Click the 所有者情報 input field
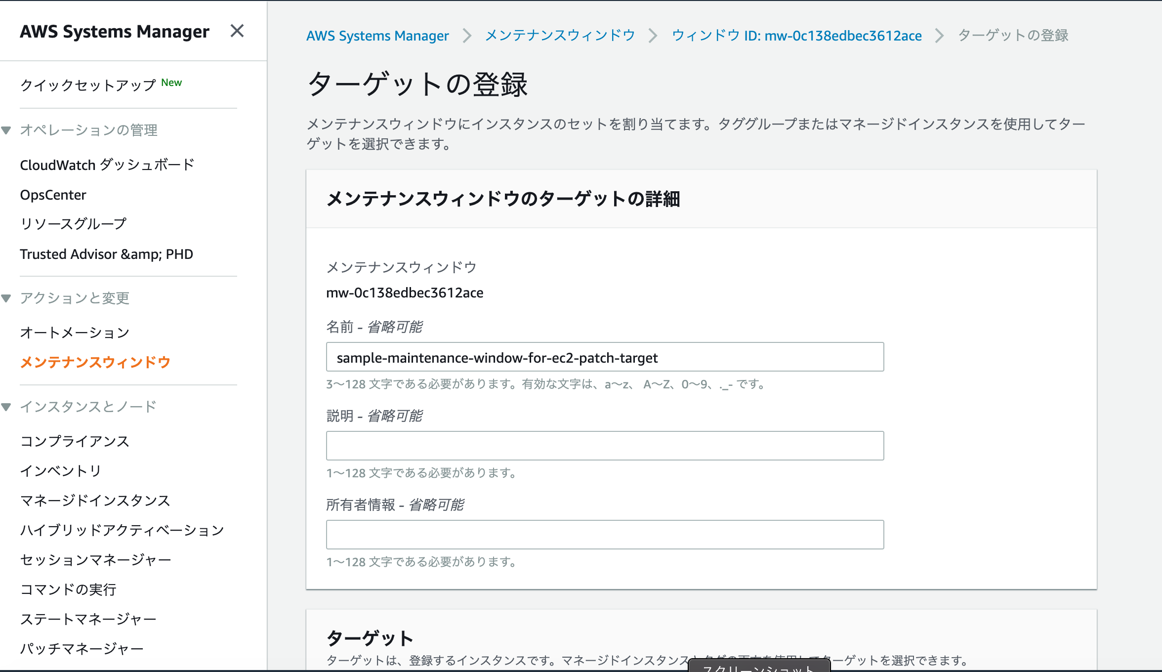The width and height of the screenshot is (1162, 672). (x=605, y=535)
